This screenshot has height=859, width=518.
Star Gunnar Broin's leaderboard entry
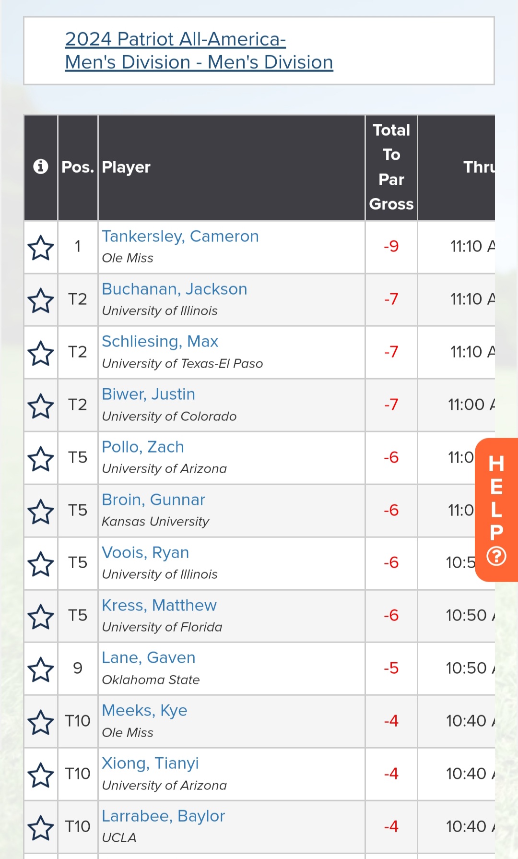41,511
